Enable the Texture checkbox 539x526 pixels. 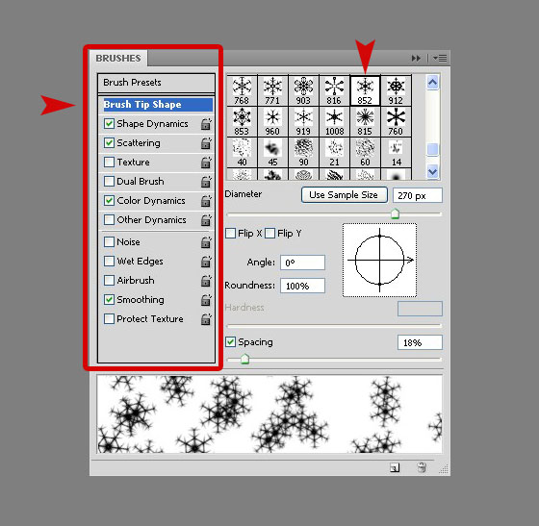109,163
